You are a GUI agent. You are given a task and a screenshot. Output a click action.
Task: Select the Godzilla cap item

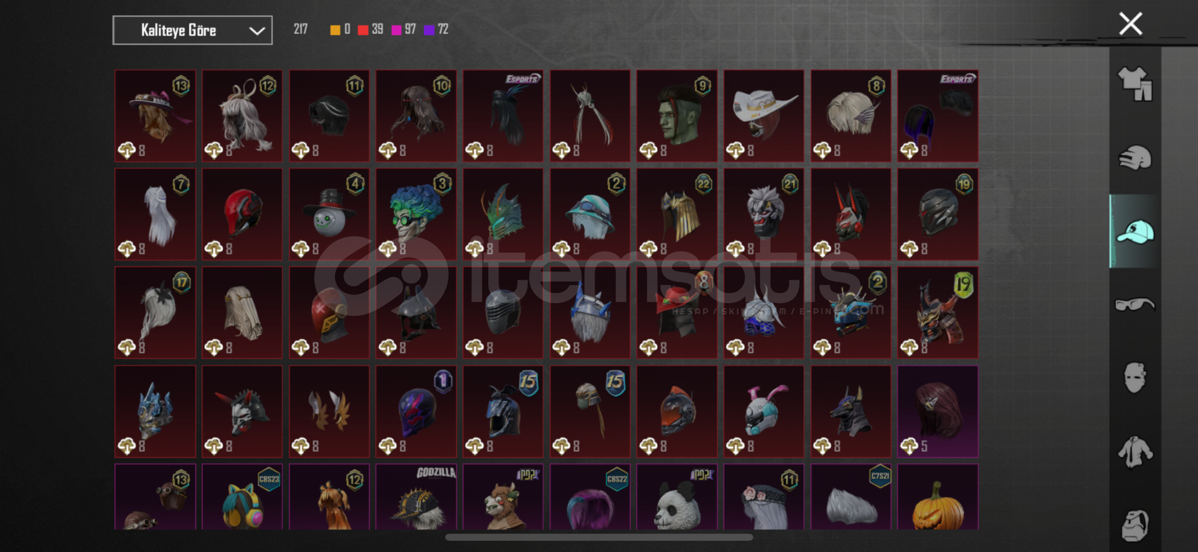[416, 497]
